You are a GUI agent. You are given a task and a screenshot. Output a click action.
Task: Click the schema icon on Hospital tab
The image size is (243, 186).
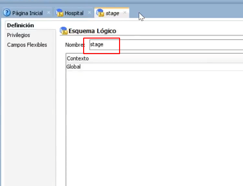(x=59, y=13)
